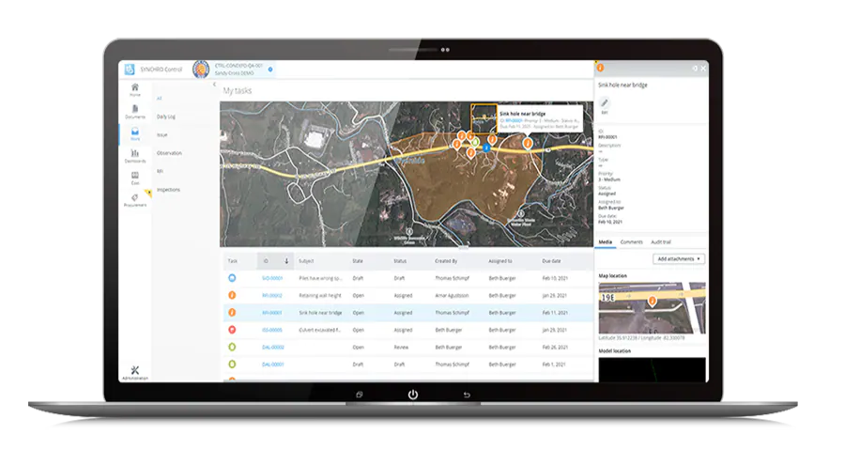Click the red issue icon for ISS-00005
The height and width of the screenshot is (465, 845).
pos(232,330)
